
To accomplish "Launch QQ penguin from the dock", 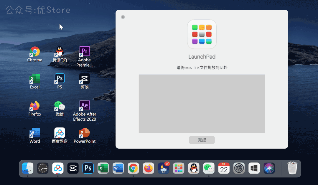I will (194, 168).
